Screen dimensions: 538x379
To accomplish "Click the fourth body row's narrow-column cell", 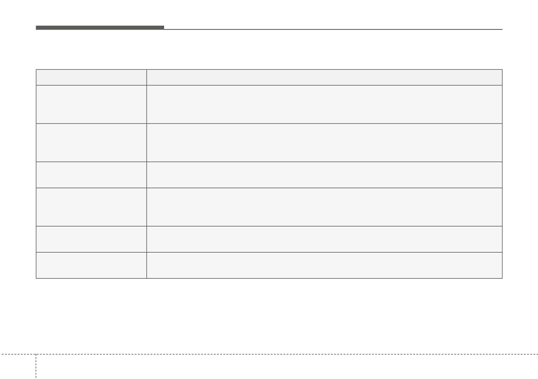I will click(91, 207).
